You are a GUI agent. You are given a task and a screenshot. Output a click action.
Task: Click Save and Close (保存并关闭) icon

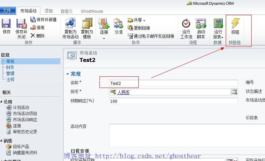point(21,24)
